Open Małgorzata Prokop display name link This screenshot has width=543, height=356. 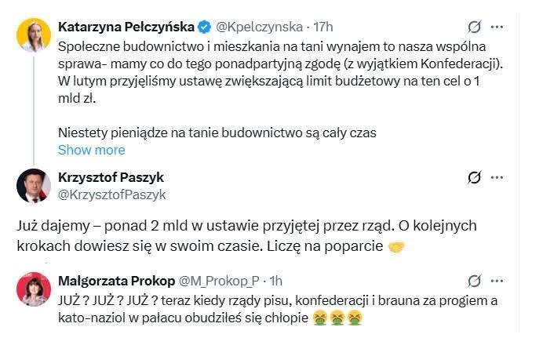pyautogui.click(x=115, y=280)
